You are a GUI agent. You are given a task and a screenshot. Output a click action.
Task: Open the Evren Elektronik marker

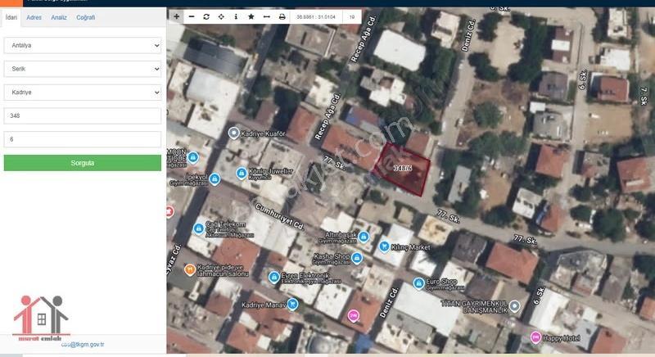(x=273, y=278)
